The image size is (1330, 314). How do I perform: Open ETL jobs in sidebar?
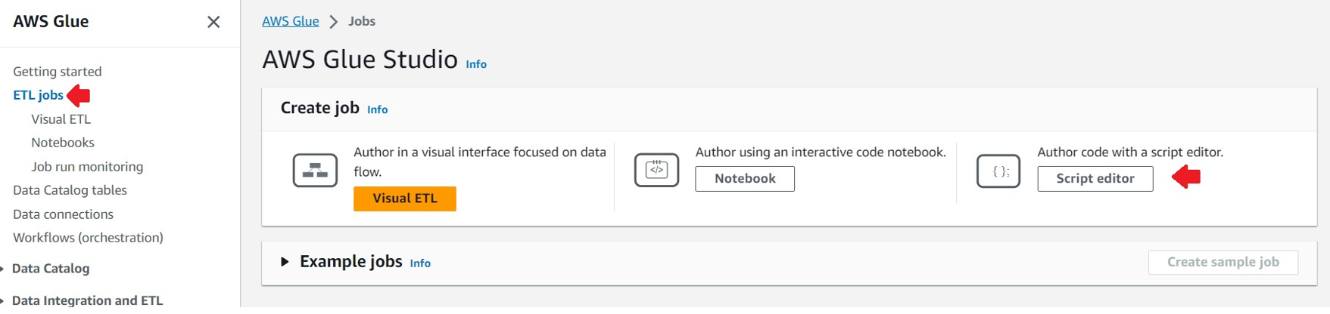[38, 95]
